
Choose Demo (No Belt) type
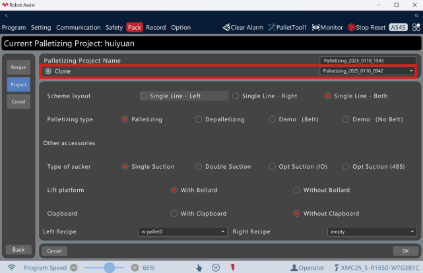coord(346,119)
